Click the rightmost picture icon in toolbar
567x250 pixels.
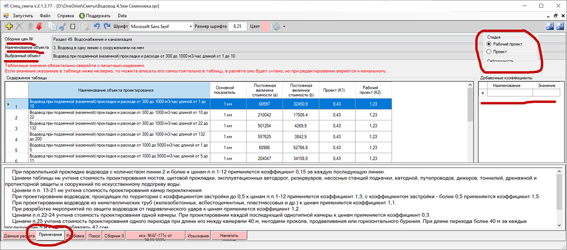tap(560, 26)
